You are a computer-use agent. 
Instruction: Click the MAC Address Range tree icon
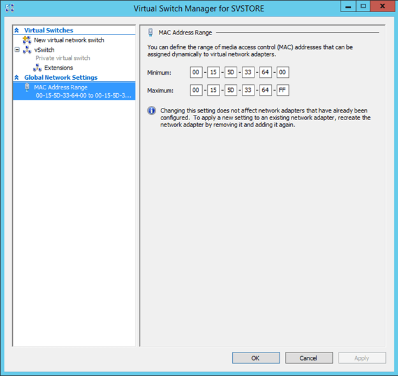pyautogui.click(x=27, y=87)
